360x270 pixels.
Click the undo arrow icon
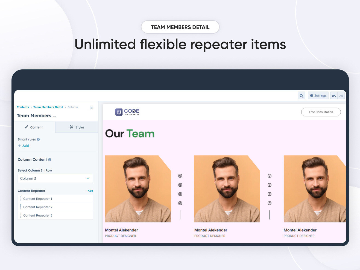pos(334,96)
